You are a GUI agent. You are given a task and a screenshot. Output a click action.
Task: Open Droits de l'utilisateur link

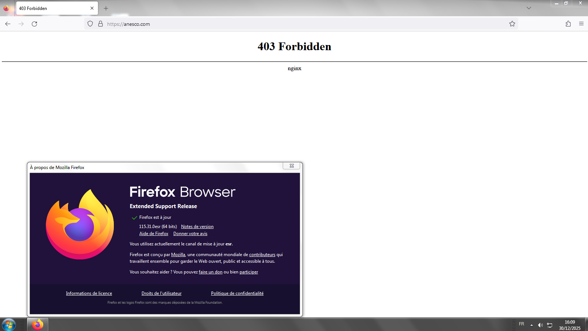click(x=162, y=293)
